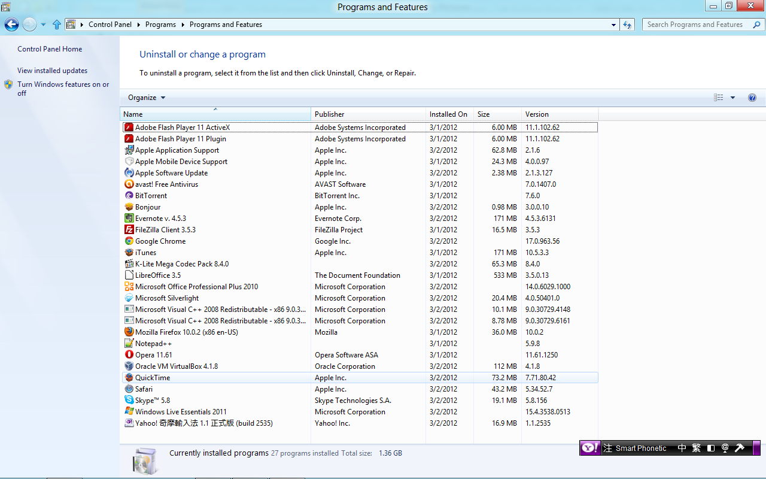Image resolution: width=766 pixels, height=479 pixels.
Task: Click the Back navigation button
Action: [11, 25]
